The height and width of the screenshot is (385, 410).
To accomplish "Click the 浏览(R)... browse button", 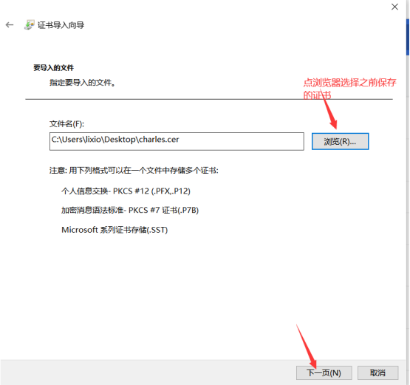I will click(x=340, y=141).
